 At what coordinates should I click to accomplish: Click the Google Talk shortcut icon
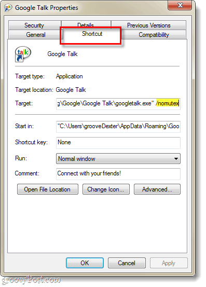[23, 54]
